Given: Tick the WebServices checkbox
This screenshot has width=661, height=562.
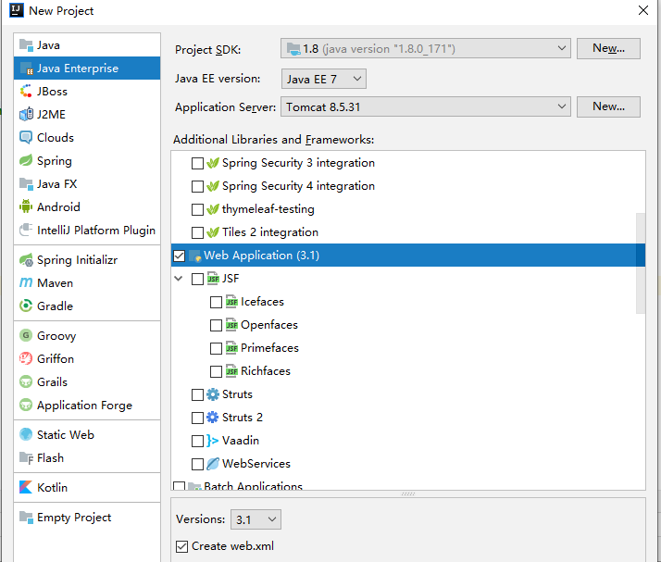Looking at the screenshot, I should coord(197,465).
